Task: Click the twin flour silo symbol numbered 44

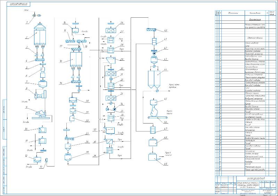Action: [x=154, y=80]
